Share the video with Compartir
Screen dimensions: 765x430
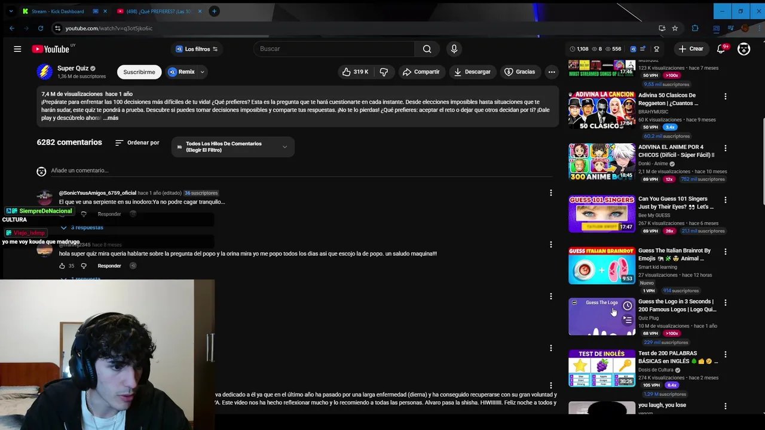(x=421, y=72)
